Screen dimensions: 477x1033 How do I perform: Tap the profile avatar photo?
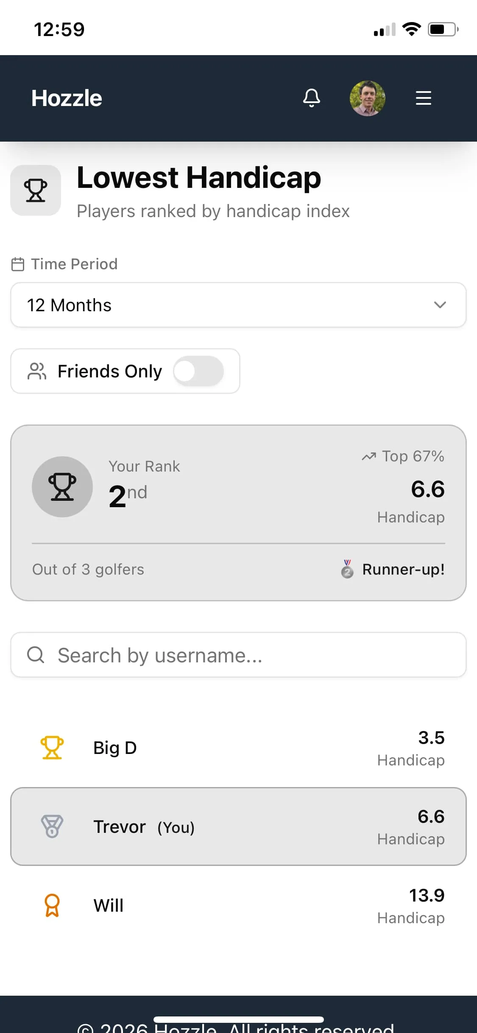[368, 98]
